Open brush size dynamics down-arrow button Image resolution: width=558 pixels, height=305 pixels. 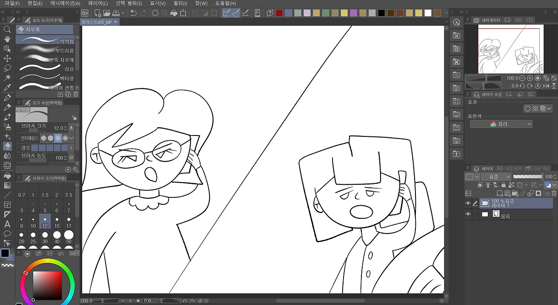71,128
